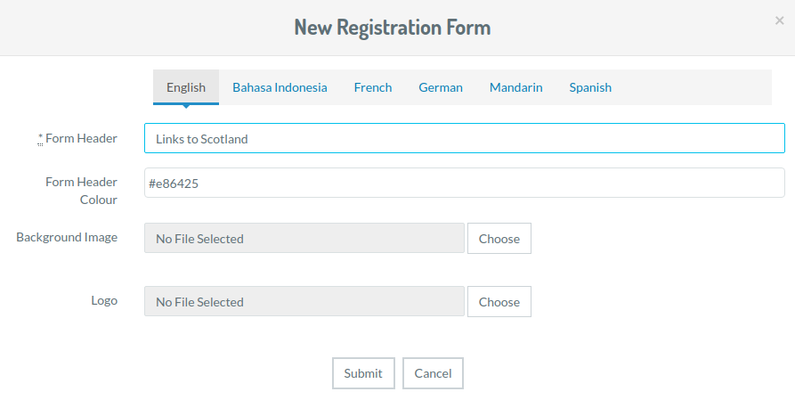Click the Logo field label
Screen dimensions: 795x400
click(104, 300)
